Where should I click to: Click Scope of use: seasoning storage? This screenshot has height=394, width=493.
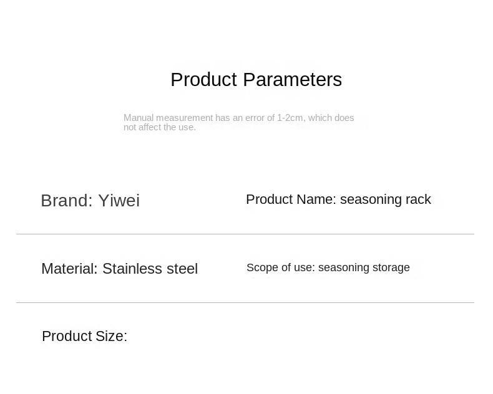(x=328, y=267)
